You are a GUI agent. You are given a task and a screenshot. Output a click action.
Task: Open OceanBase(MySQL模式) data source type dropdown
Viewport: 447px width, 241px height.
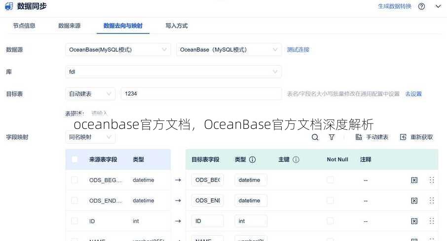pyautogui.click(x=118, y=50)
